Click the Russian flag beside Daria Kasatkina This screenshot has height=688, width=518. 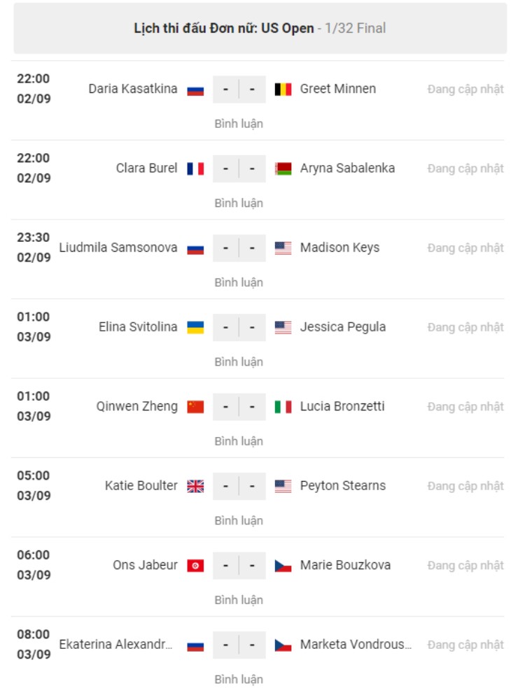195,89
